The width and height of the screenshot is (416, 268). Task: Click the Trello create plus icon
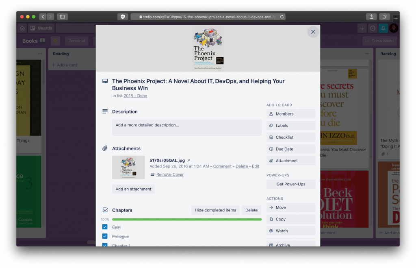click(x=362, y=28)
